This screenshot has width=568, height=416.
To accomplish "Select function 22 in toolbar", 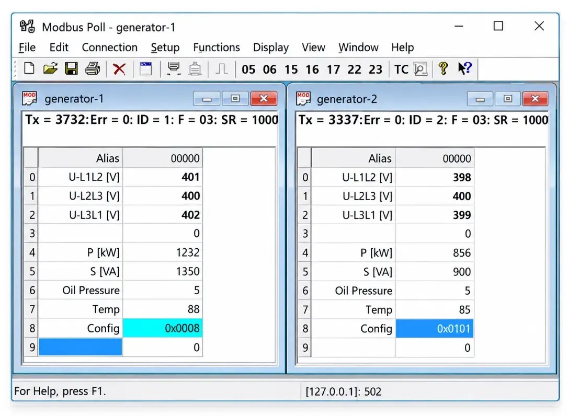I will (354, 69).
